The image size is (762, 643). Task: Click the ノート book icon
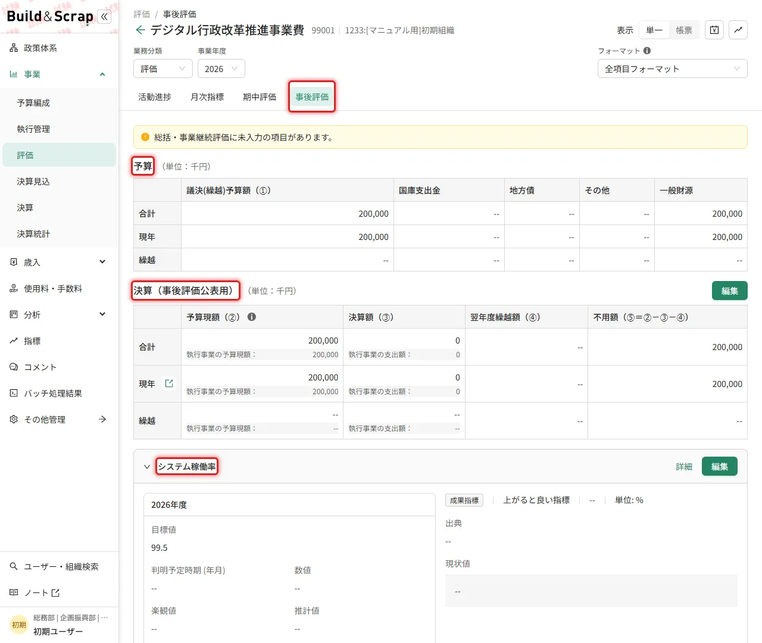click(x=14, y=592)
